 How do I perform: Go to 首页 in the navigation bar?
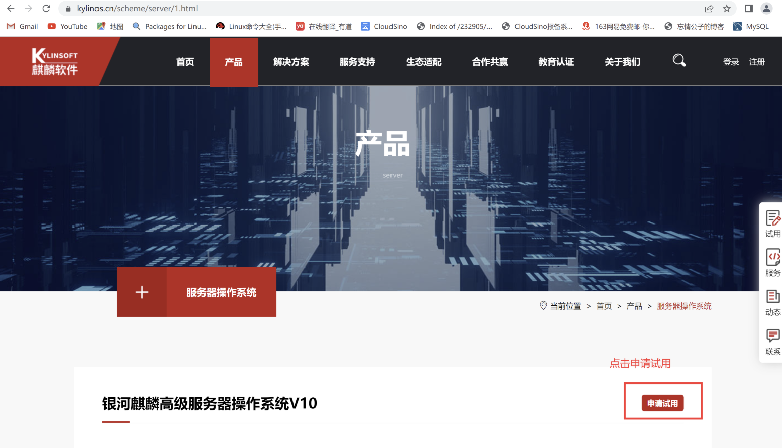coord(185,62)
